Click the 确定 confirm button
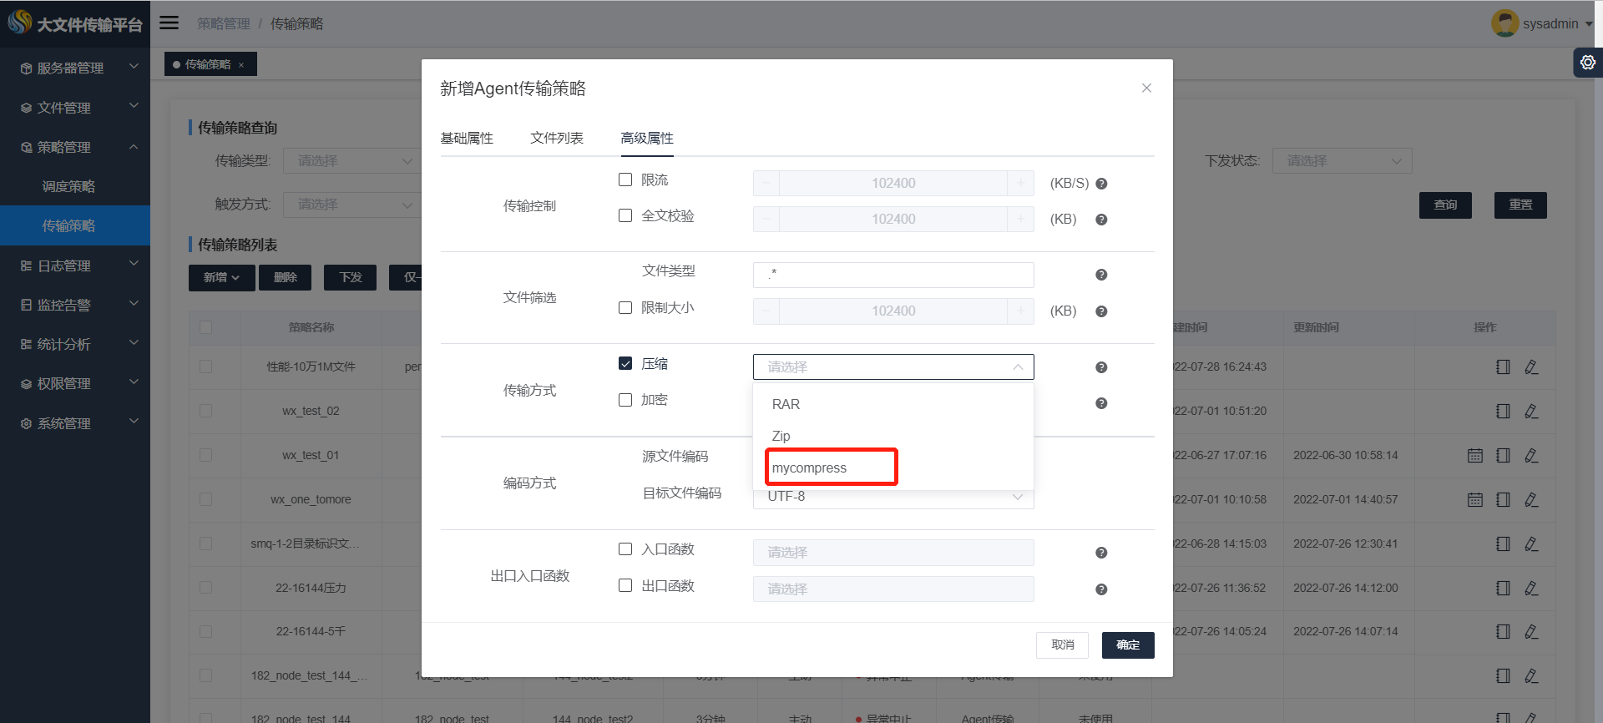 (x=1127, y=645)
